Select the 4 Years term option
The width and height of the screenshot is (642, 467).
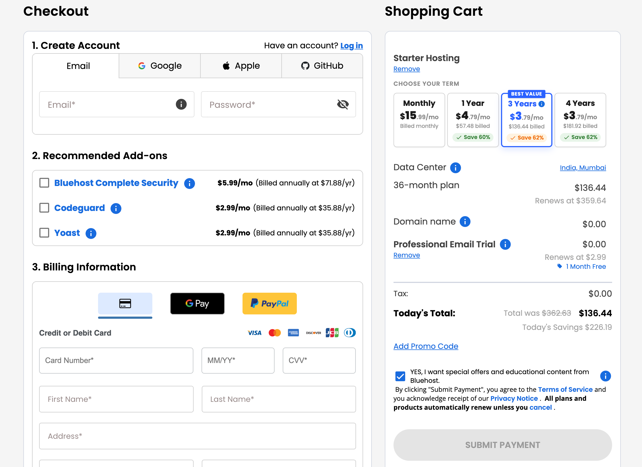pyautogui.click(x=580, y=120)
